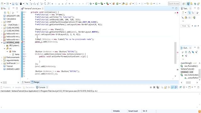201x113 pixels.
Task: Click the Coverage run toolbar icon
Action: tap(102, 4)
